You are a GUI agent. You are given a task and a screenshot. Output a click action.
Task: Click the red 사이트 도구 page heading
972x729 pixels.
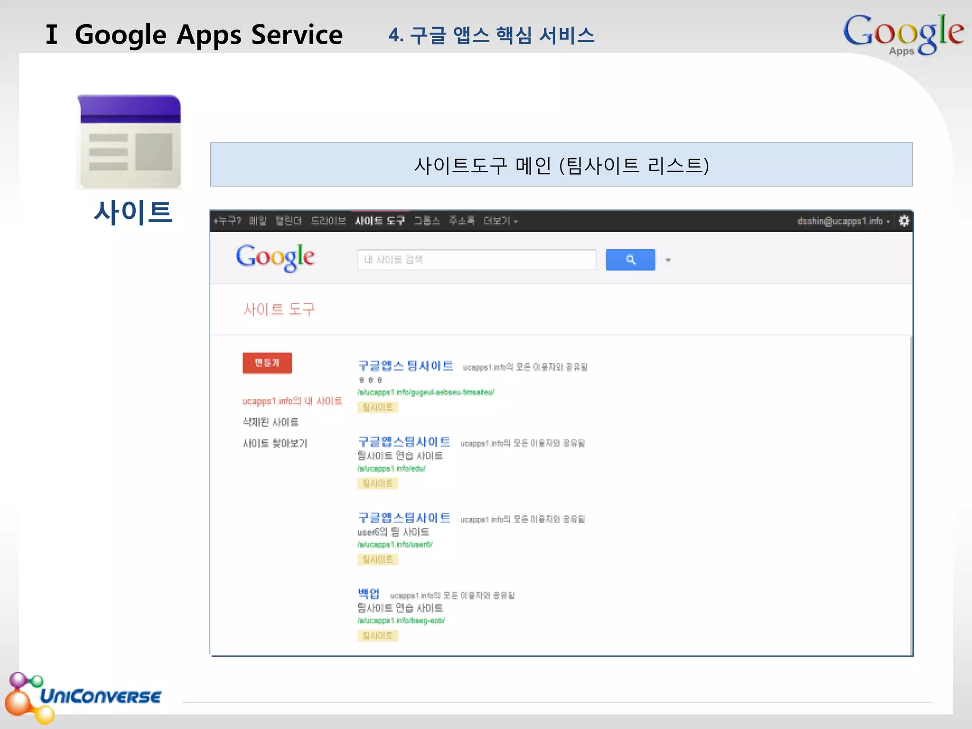(279, 309)
